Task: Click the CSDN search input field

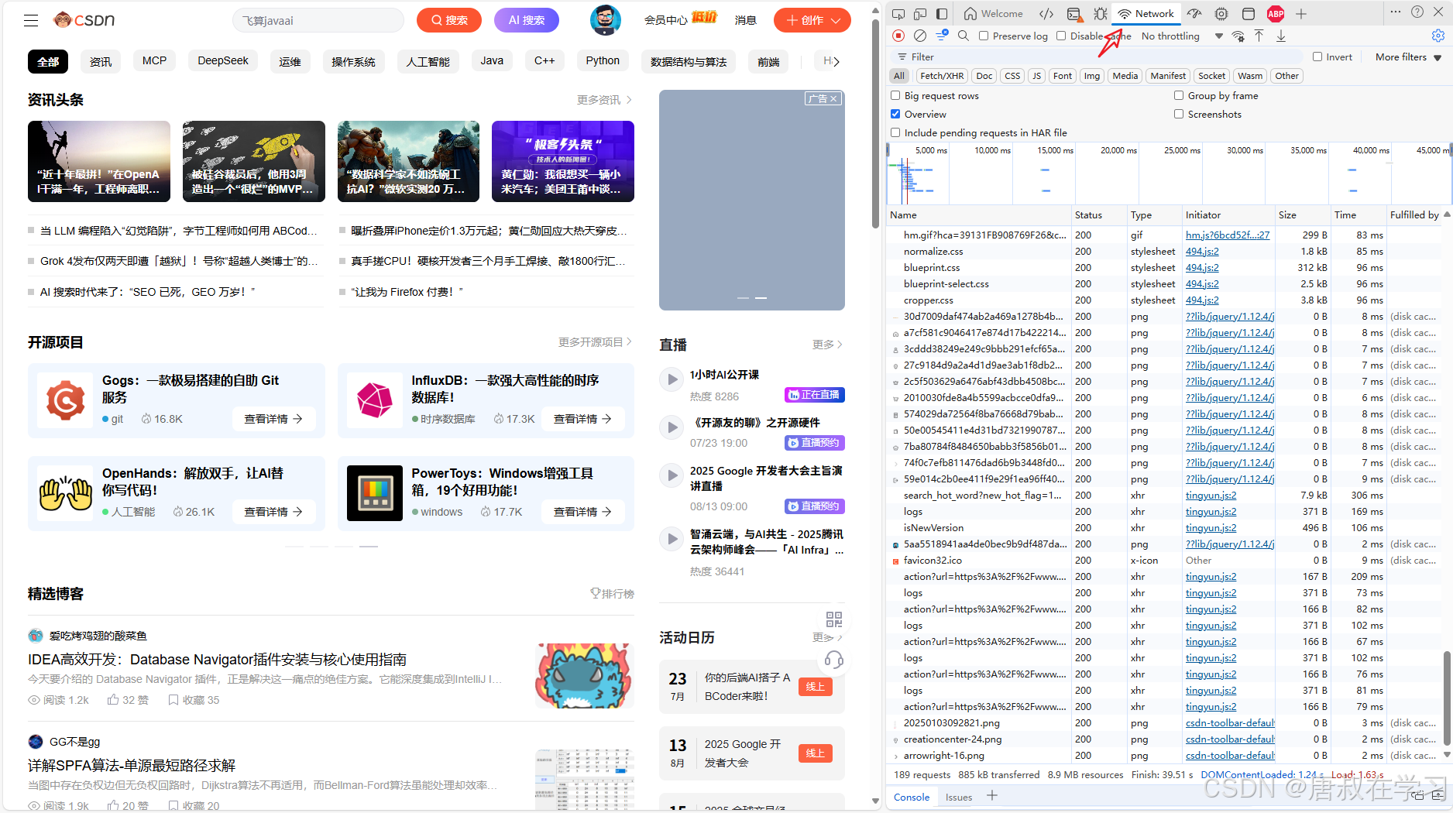Action: pyautogui.click(x=318, y=20)
